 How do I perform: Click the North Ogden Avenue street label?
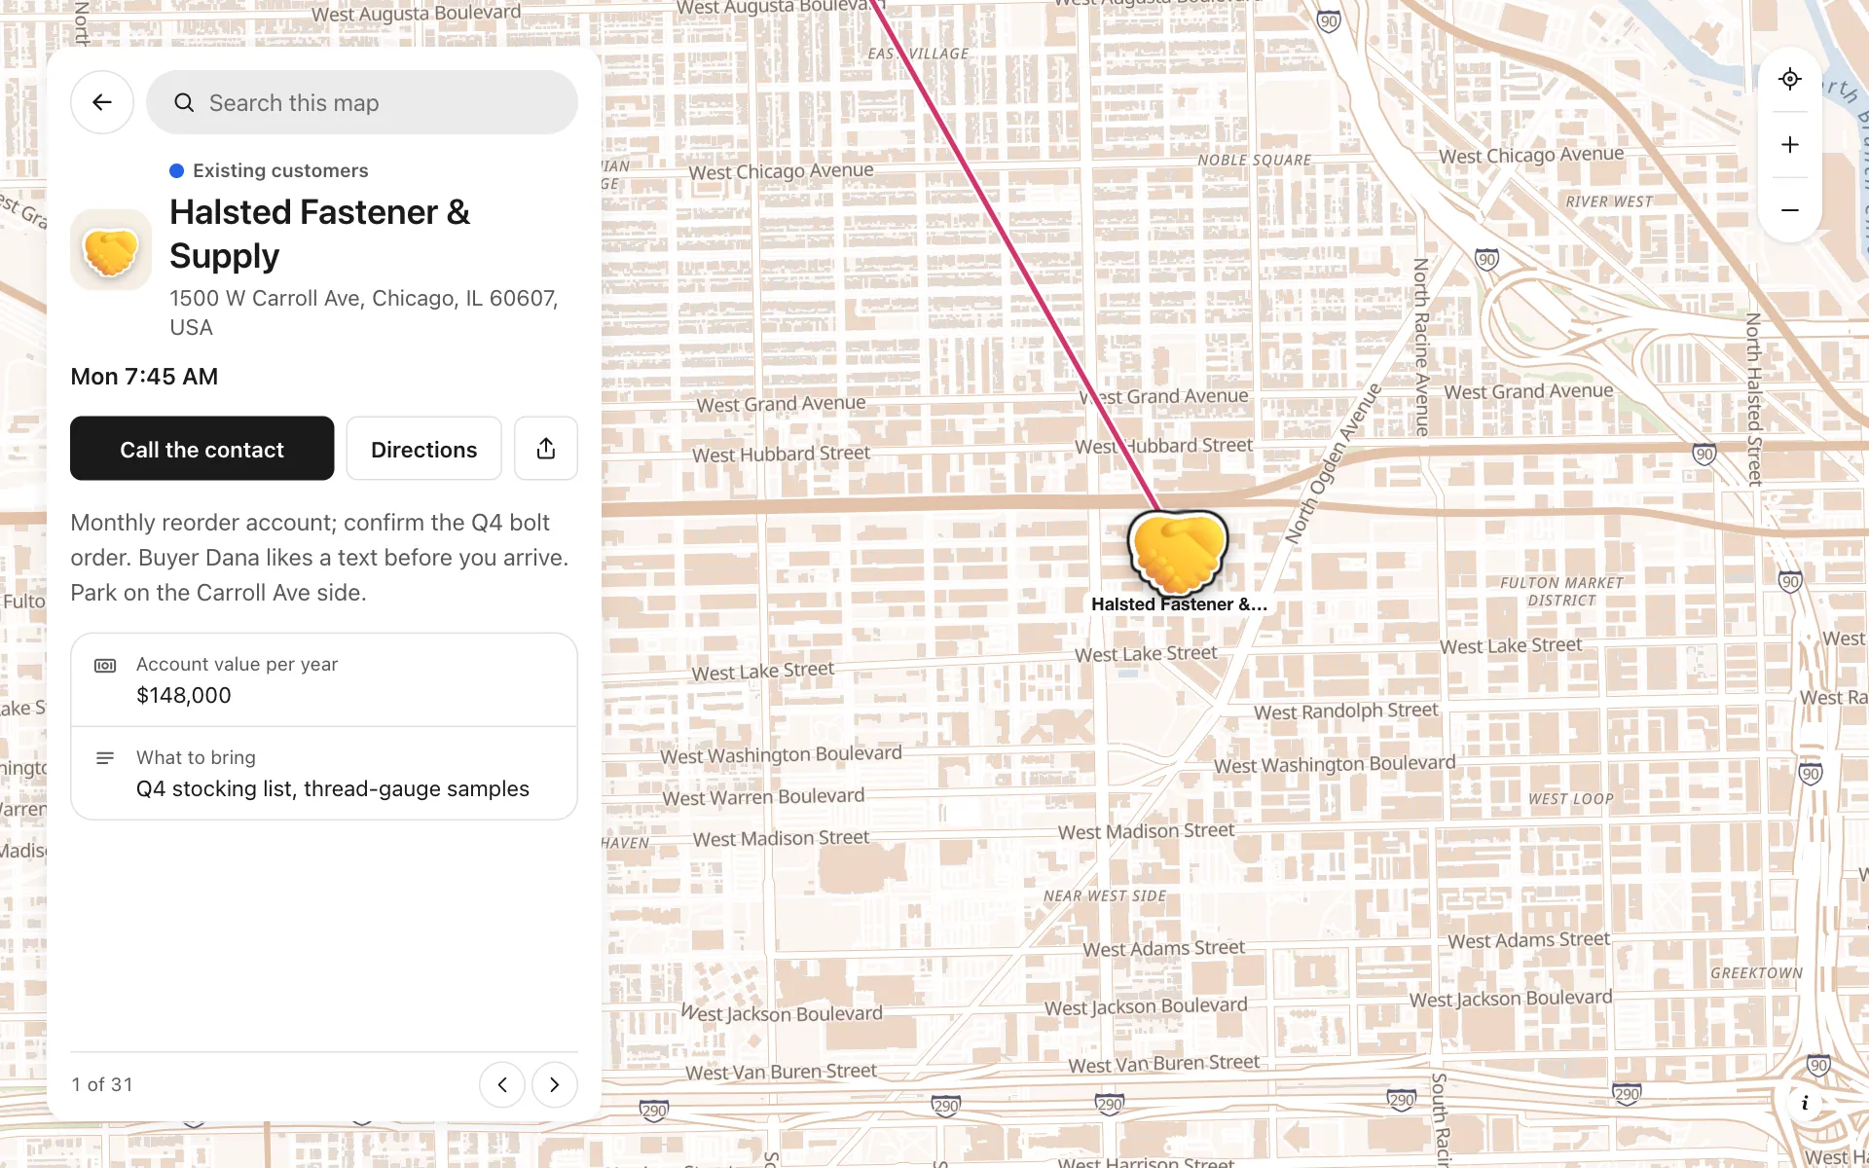pos(1333,463)
